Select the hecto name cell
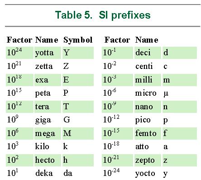This screenshot has height=180, width=201. point(48,160)
